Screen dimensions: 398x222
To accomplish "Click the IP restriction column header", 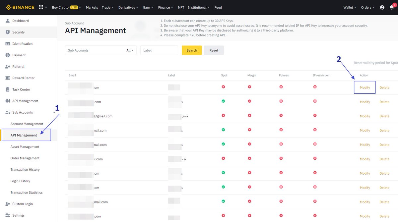I will pos(321,75).
